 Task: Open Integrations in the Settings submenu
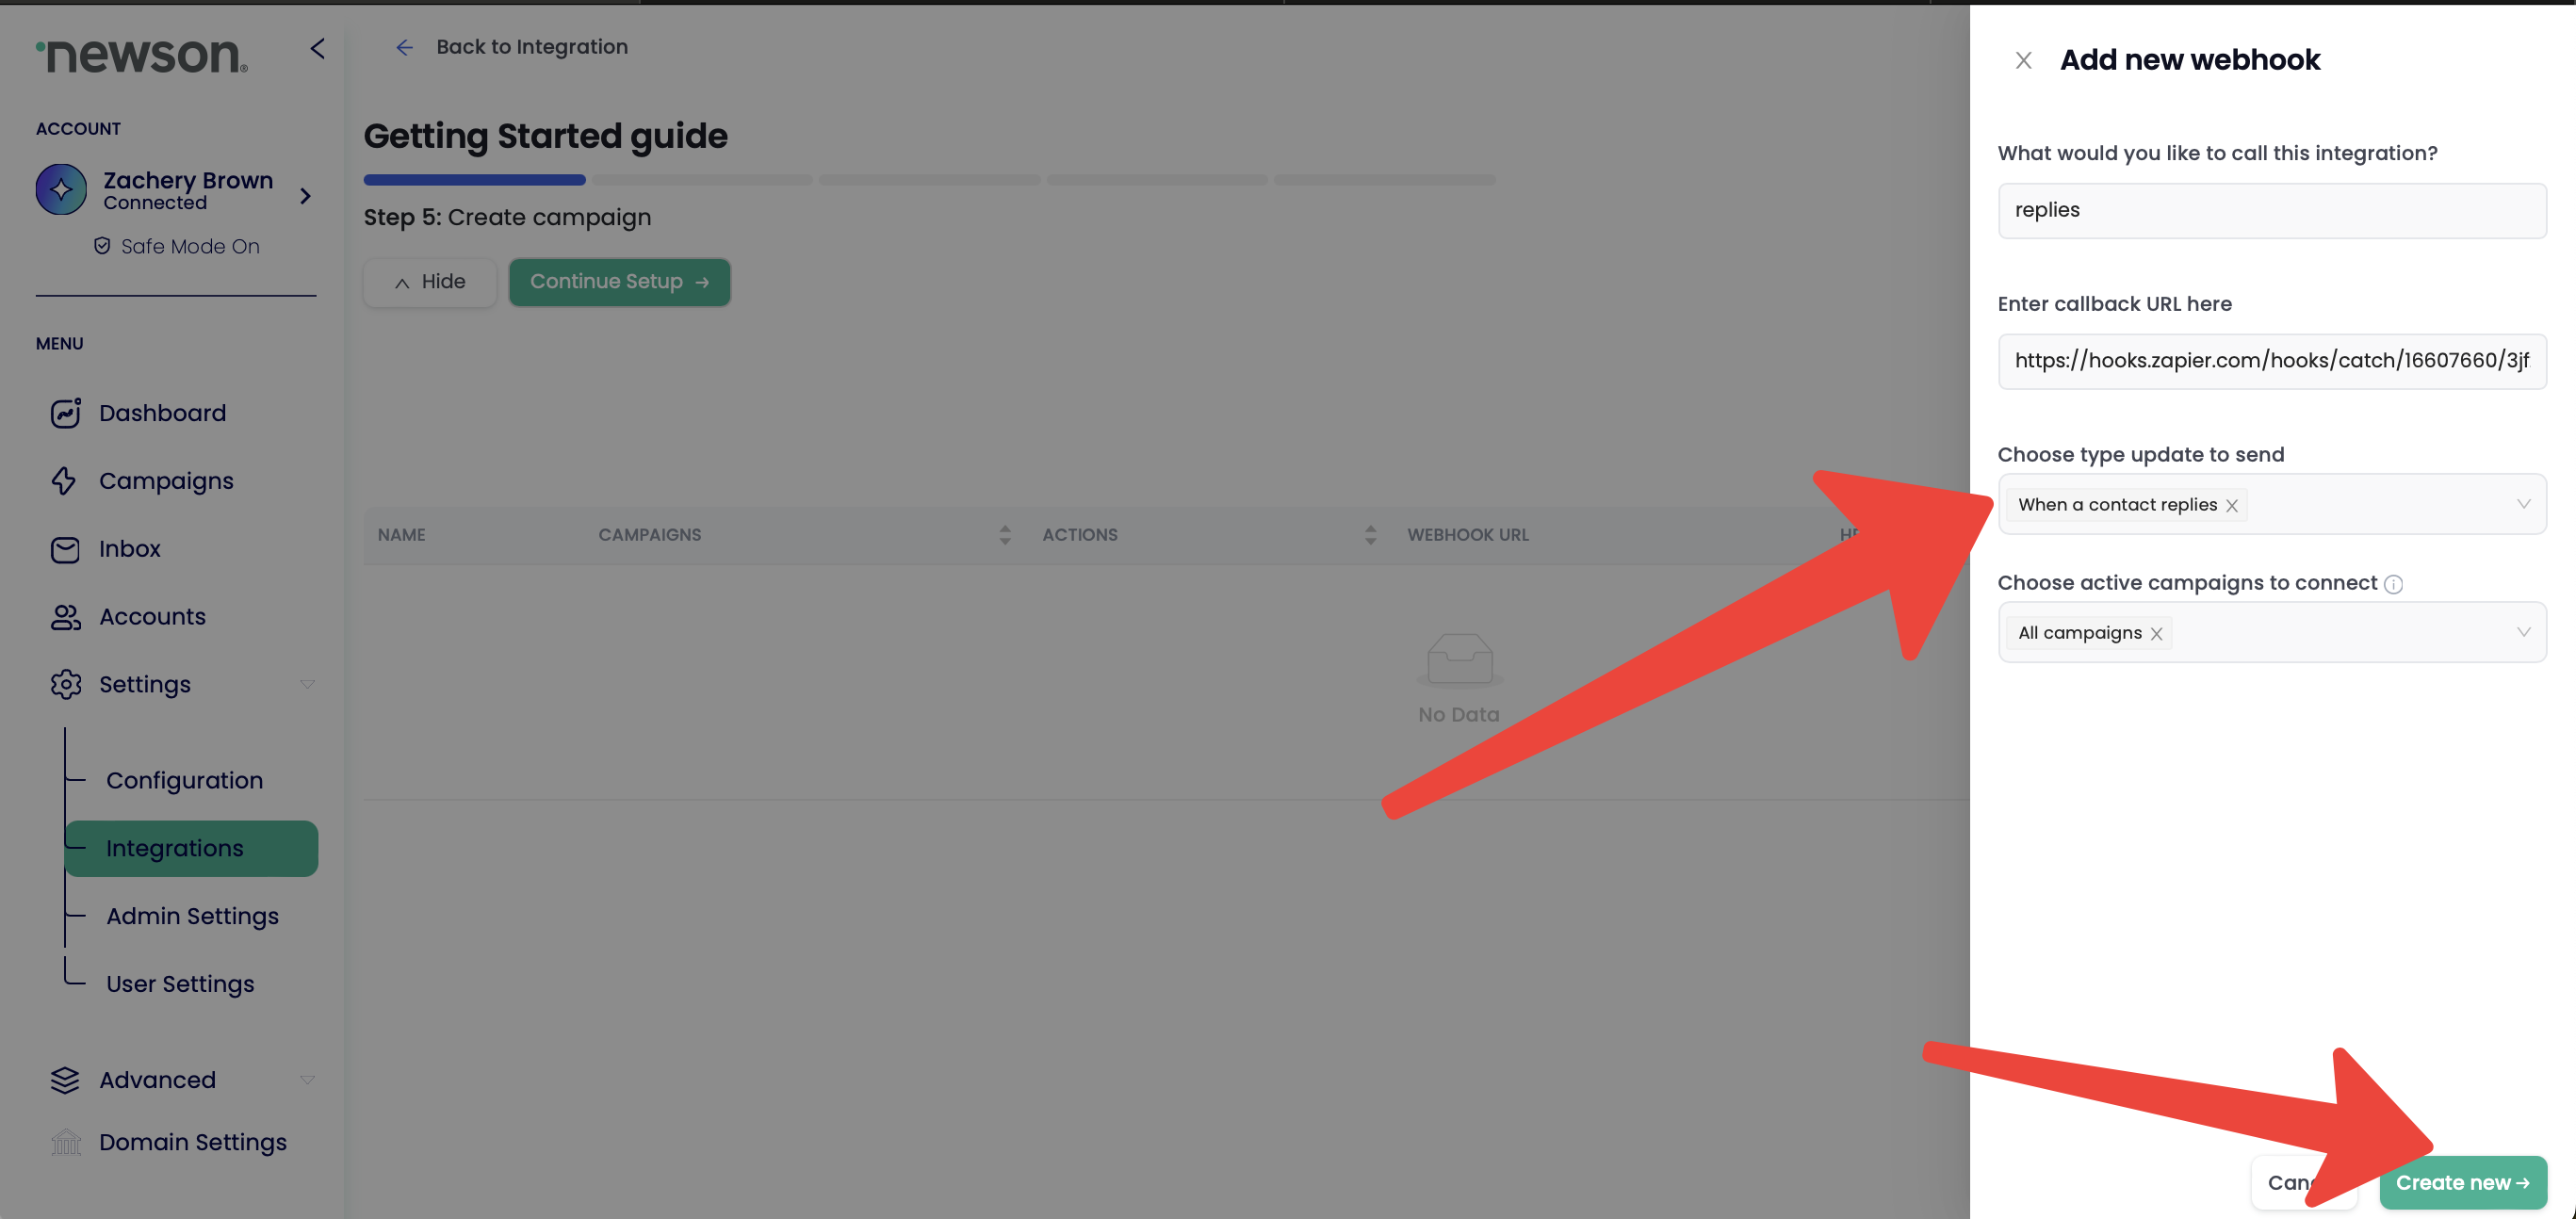tap(174, 848)
